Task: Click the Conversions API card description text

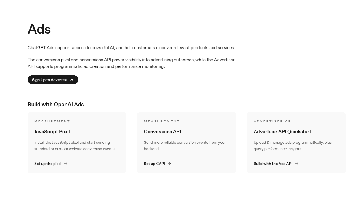Action: [185, 146]
